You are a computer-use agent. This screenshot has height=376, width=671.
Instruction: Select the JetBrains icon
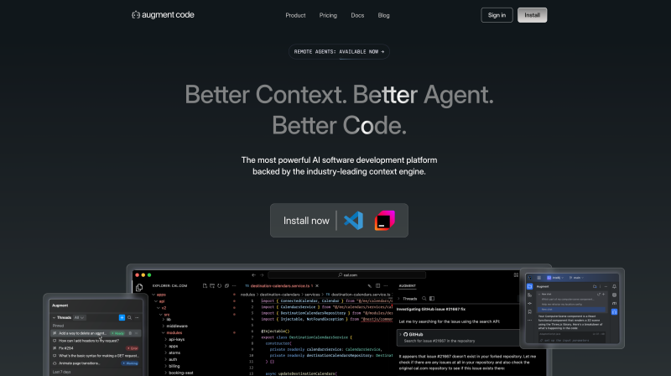385,221
